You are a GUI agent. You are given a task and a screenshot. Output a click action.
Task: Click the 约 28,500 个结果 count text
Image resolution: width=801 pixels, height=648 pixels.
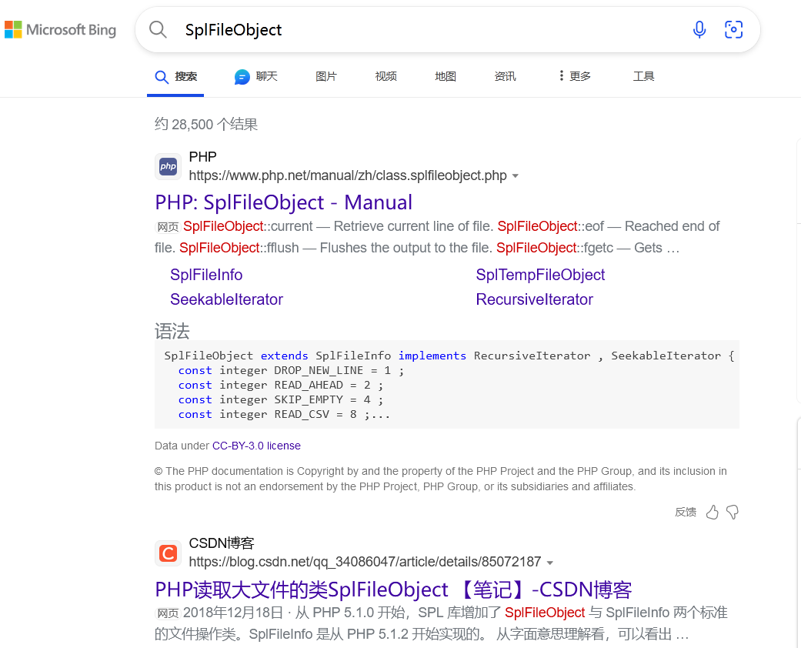206,124
